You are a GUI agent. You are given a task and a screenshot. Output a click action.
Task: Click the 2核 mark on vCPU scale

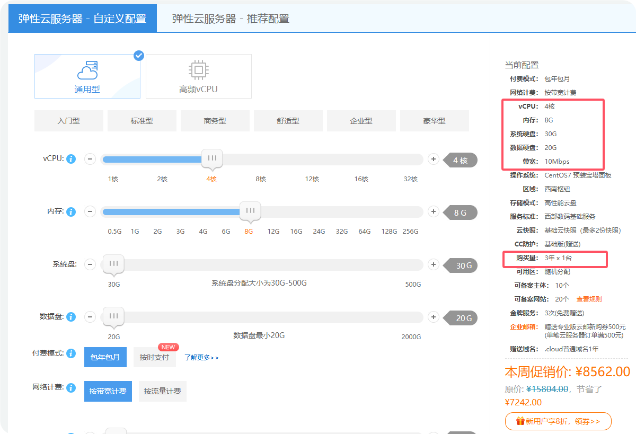pos(162,179)
